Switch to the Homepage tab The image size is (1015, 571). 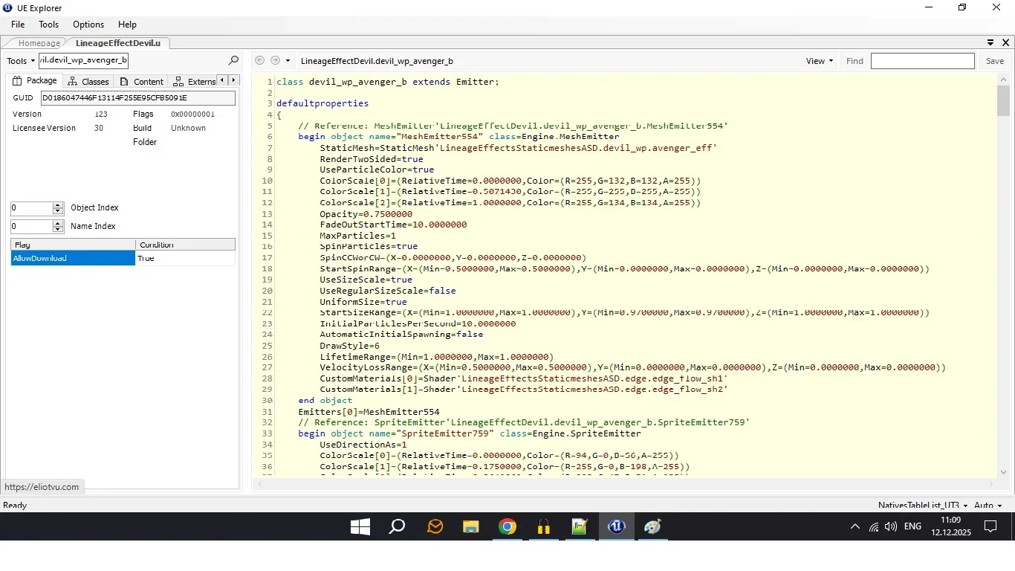point(39,43)
